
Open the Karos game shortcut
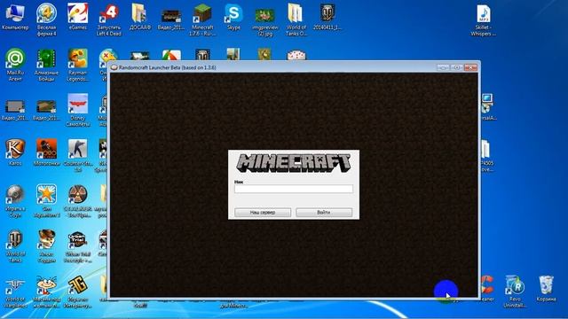point(15,152)
